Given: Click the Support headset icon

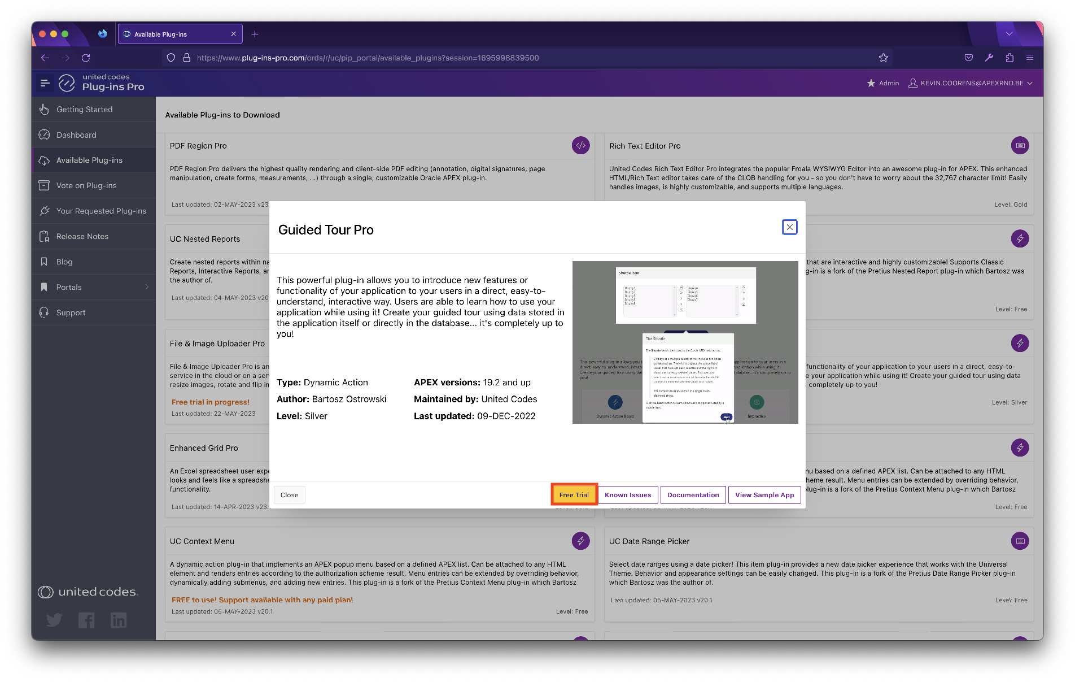Looking at the screenshot, I should click(44, 312).
